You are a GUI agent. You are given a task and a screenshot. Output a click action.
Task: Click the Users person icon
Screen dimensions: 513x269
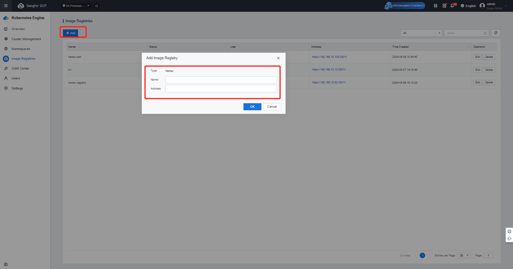(x=6, y=78)
